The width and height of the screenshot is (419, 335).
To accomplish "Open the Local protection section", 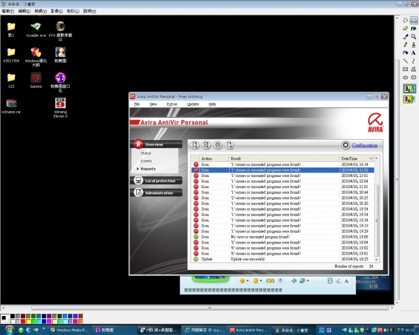I will [x=156, y=180].
